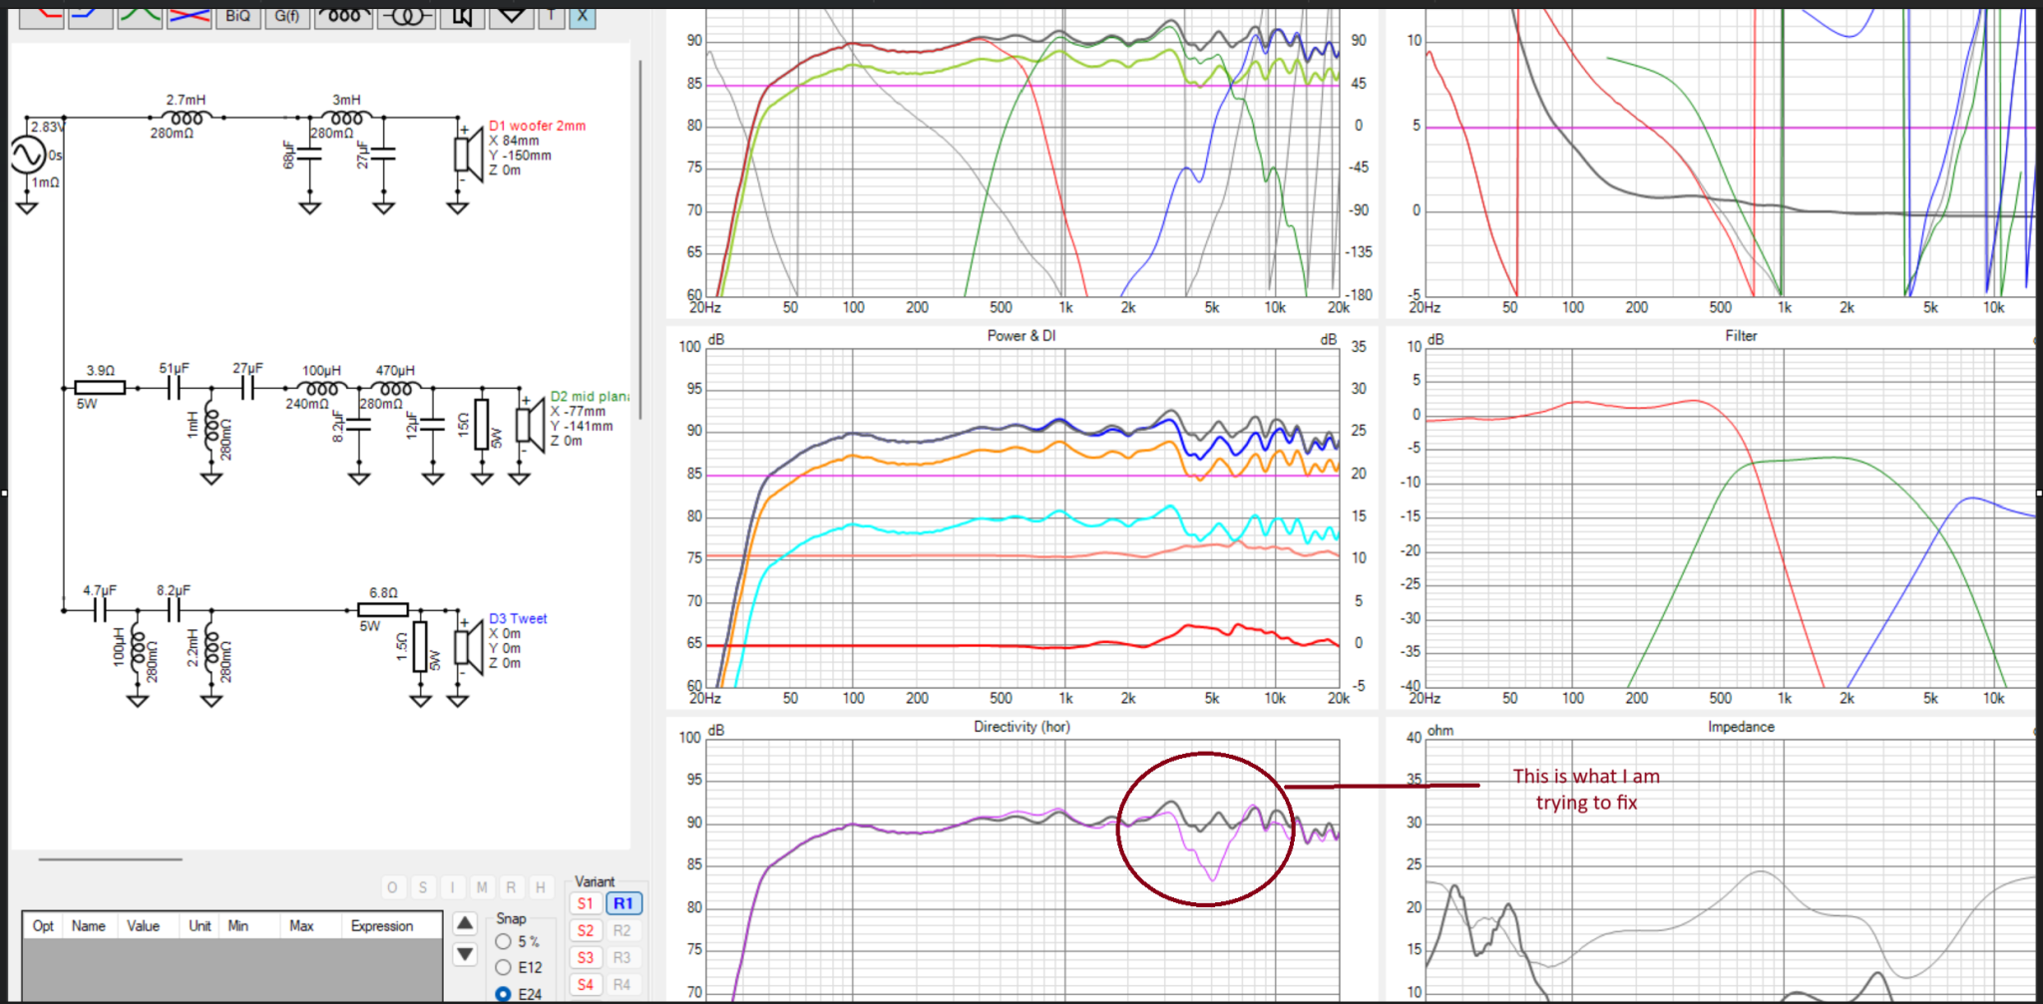This screenshot has width=2043, height=1004.
Task: Click the Opt column header
Action: (x=43, y=925)
